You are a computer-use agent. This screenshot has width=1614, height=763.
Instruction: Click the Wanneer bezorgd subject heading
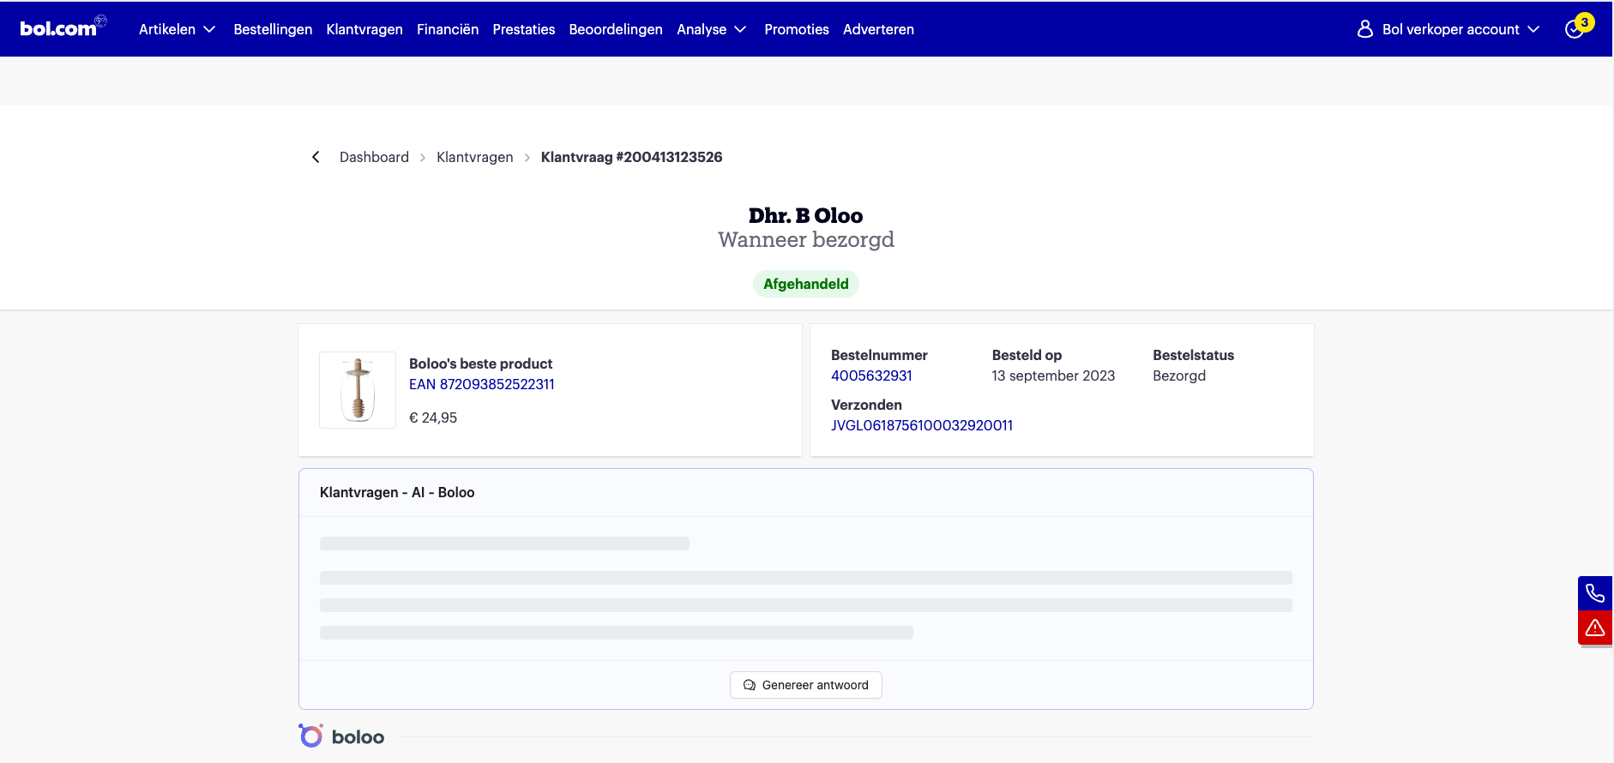(806, 240)
